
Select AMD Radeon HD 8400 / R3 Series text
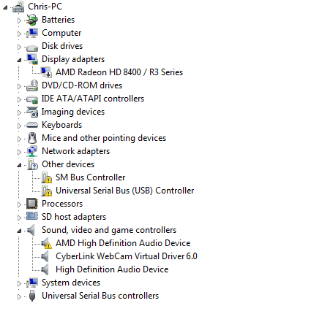[x=119, y=72]
